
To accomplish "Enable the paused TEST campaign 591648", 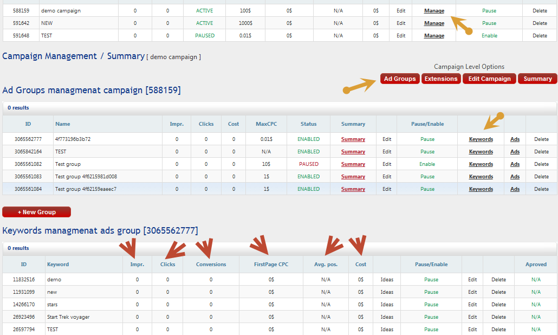I will (x=489, y=36).
